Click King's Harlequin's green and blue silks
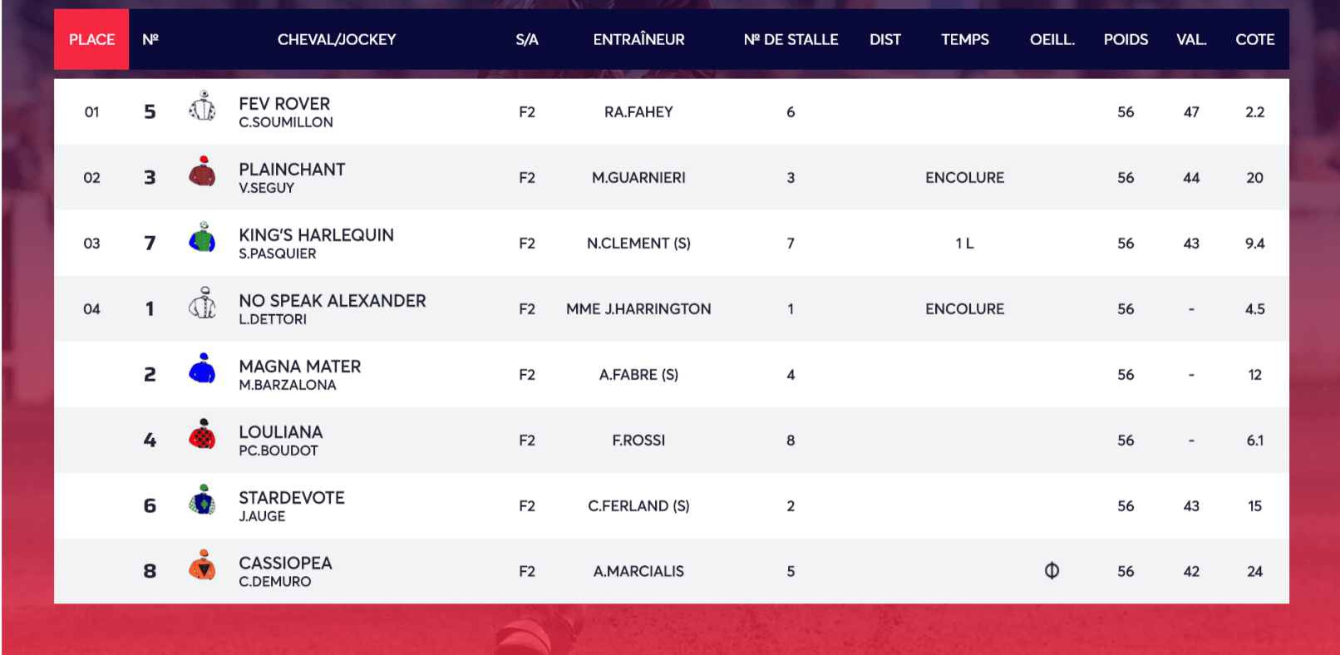This screenshot has height=655, width=1340. click(202, 238)
